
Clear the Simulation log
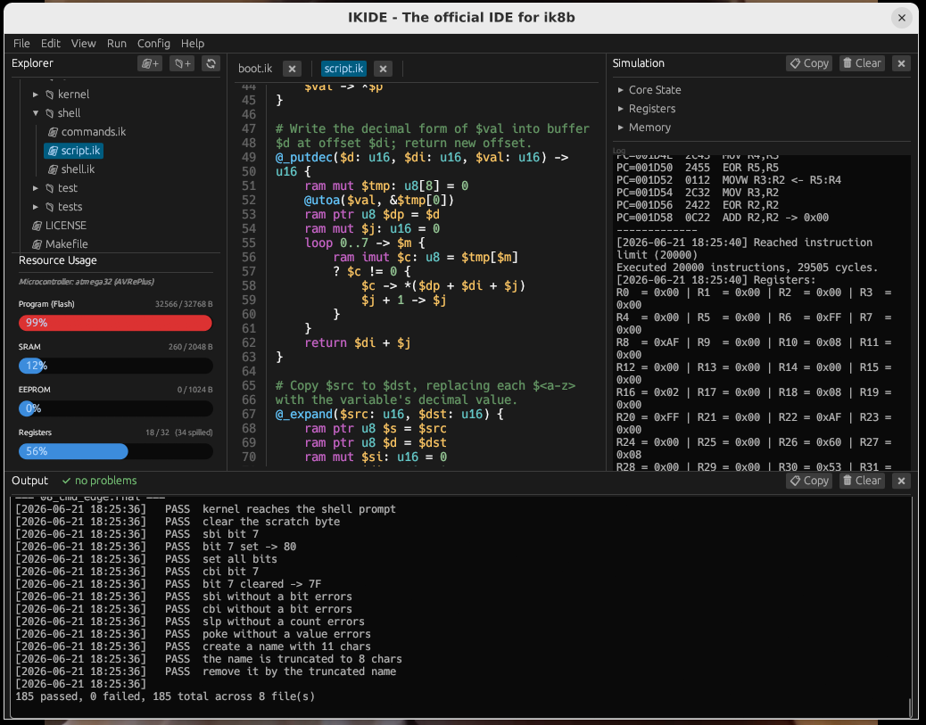[x=862, y=63]
